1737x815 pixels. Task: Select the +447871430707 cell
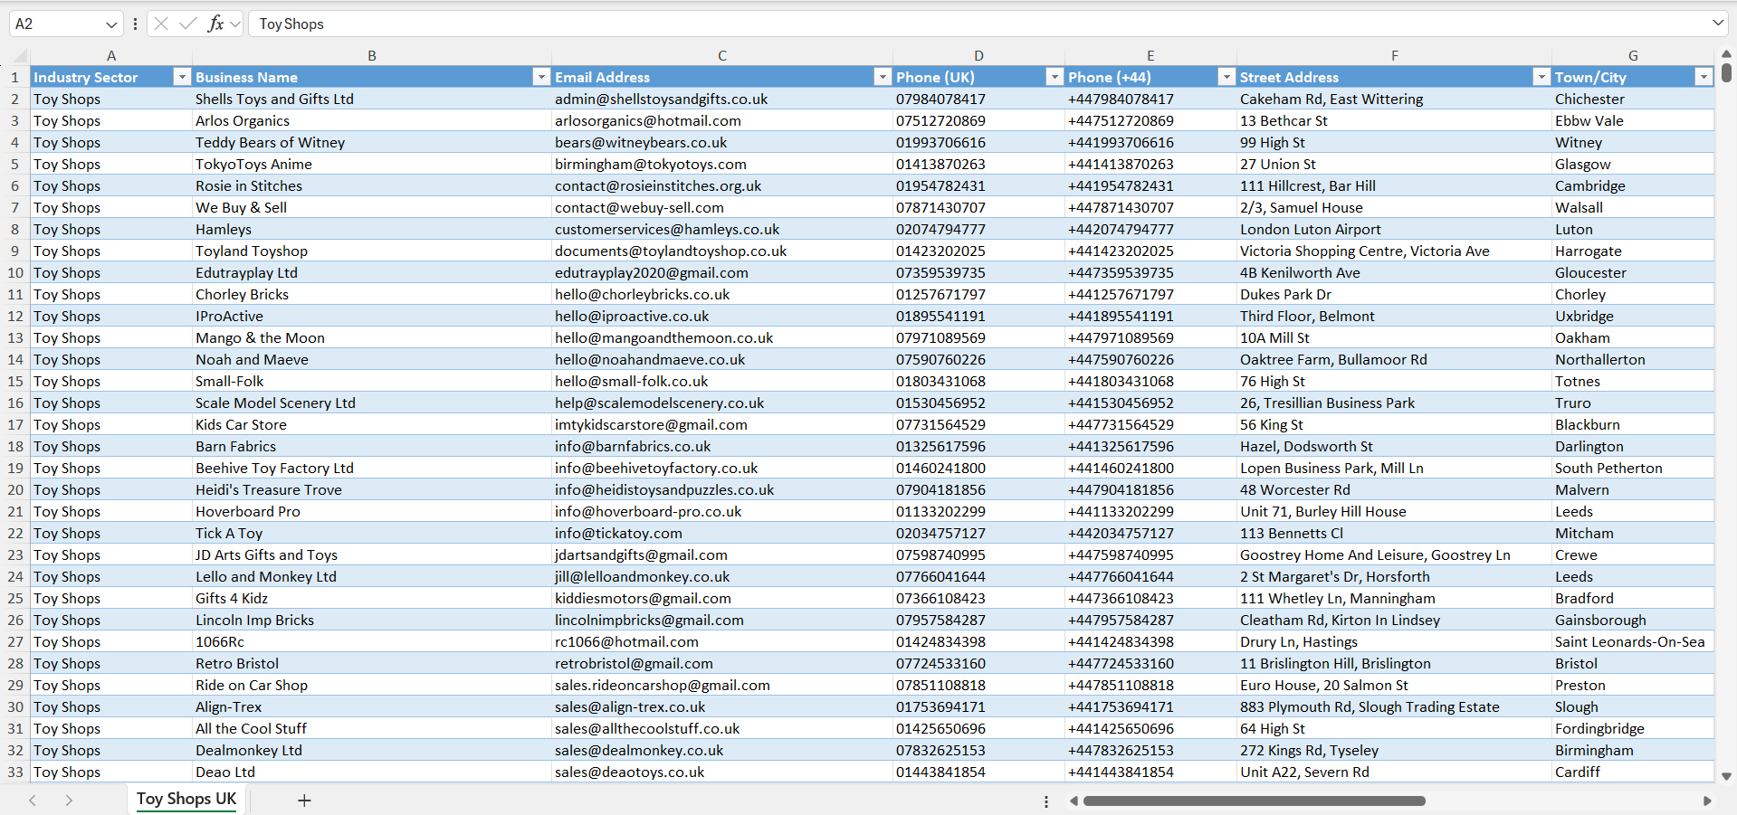coord(1150,207)
